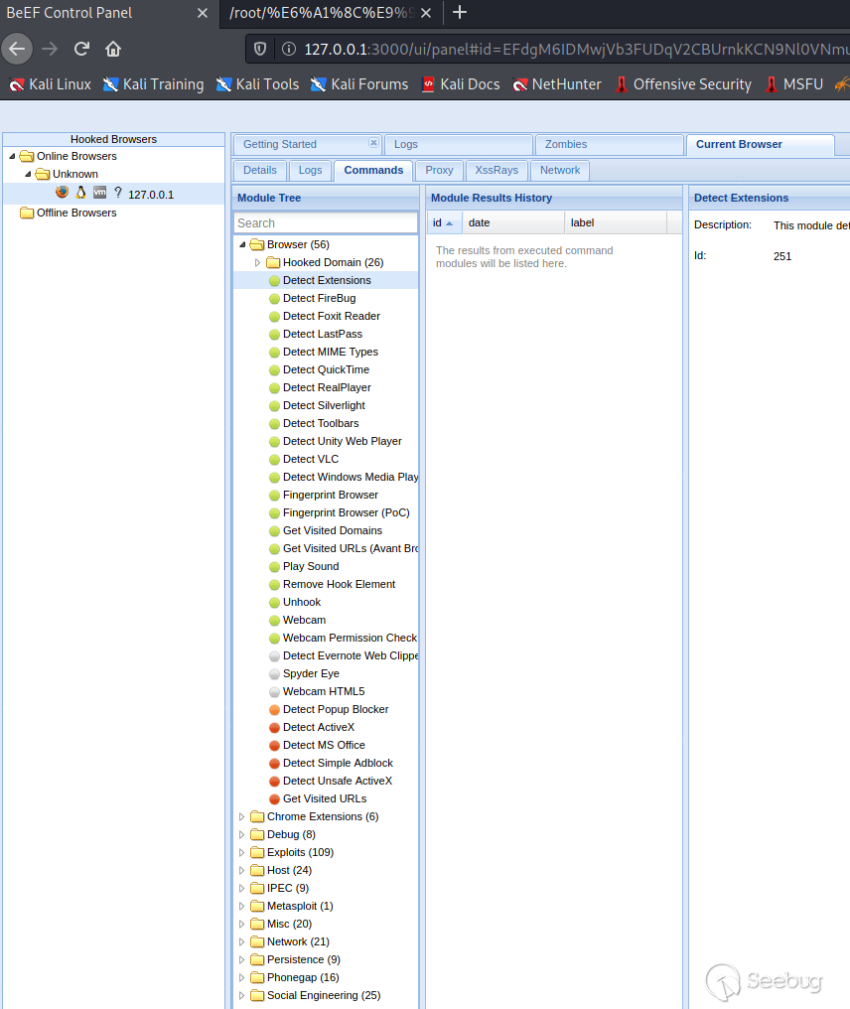
Task: Click the Online Browsers folder icon
Action: click(27, 156)
